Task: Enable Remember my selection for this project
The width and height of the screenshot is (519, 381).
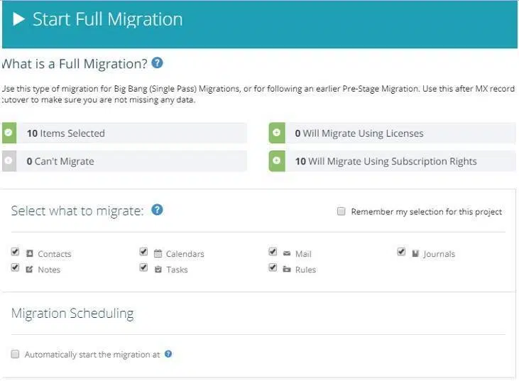Action: pyautogui.click(x=342, y=211)
